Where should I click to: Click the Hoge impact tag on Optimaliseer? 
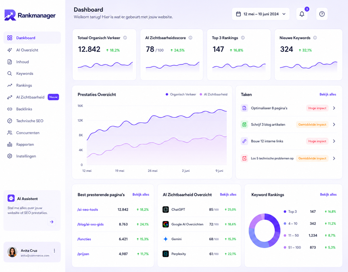(x=317, y=108)
